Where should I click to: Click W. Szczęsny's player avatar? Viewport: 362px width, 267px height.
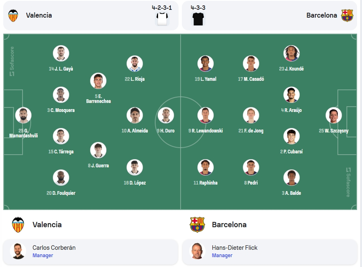pos(334,115)
